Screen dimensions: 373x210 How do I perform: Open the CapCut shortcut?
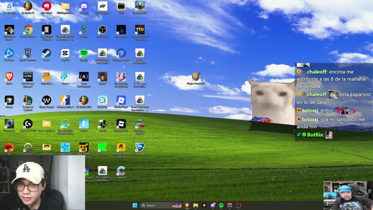(x=65, y=55)
